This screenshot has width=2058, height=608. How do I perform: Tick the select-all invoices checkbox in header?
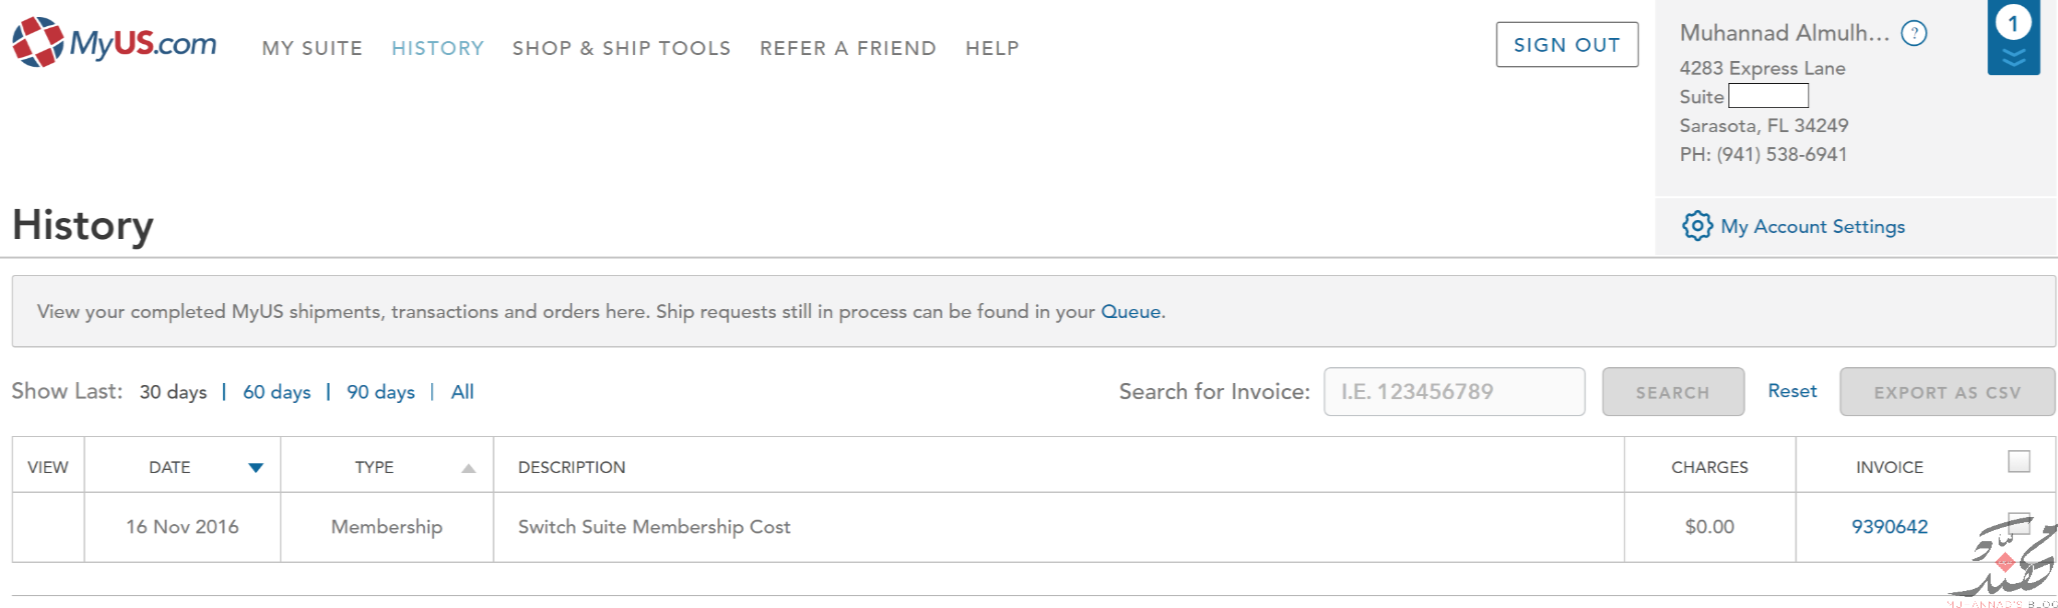tap(2019, 462)
